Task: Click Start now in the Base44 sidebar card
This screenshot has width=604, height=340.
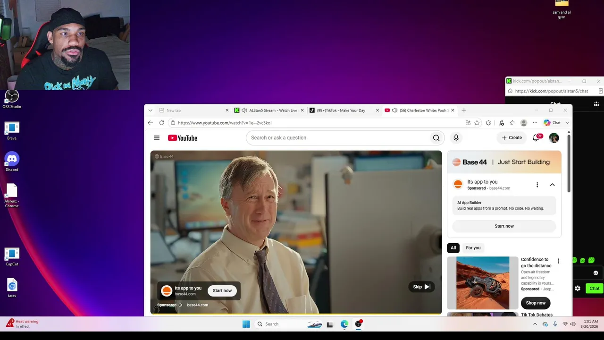Action: point(504,226)
